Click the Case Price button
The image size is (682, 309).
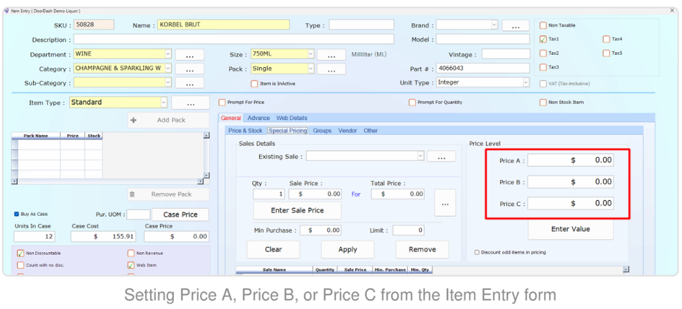180,214
